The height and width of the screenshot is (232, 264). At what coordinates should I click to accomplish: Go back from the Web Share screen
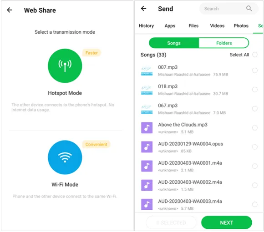click(x=10, y=10)
